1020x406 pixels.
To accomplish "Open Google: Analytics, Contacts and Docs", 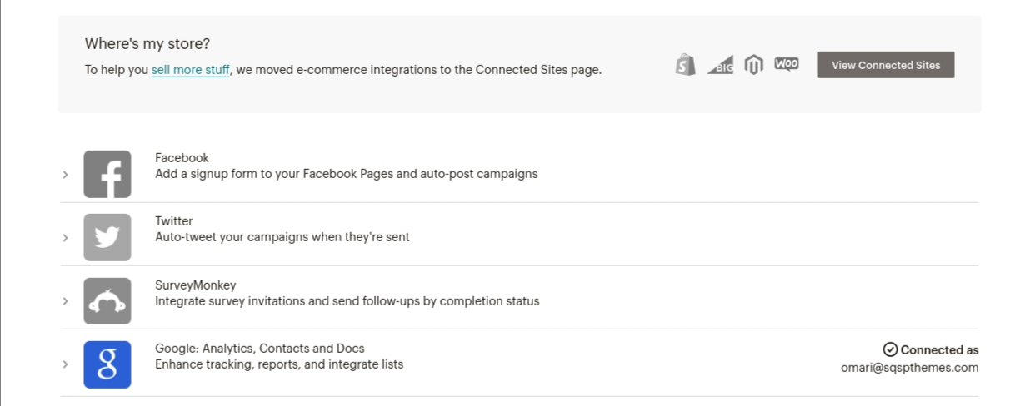I will (260, 349).
